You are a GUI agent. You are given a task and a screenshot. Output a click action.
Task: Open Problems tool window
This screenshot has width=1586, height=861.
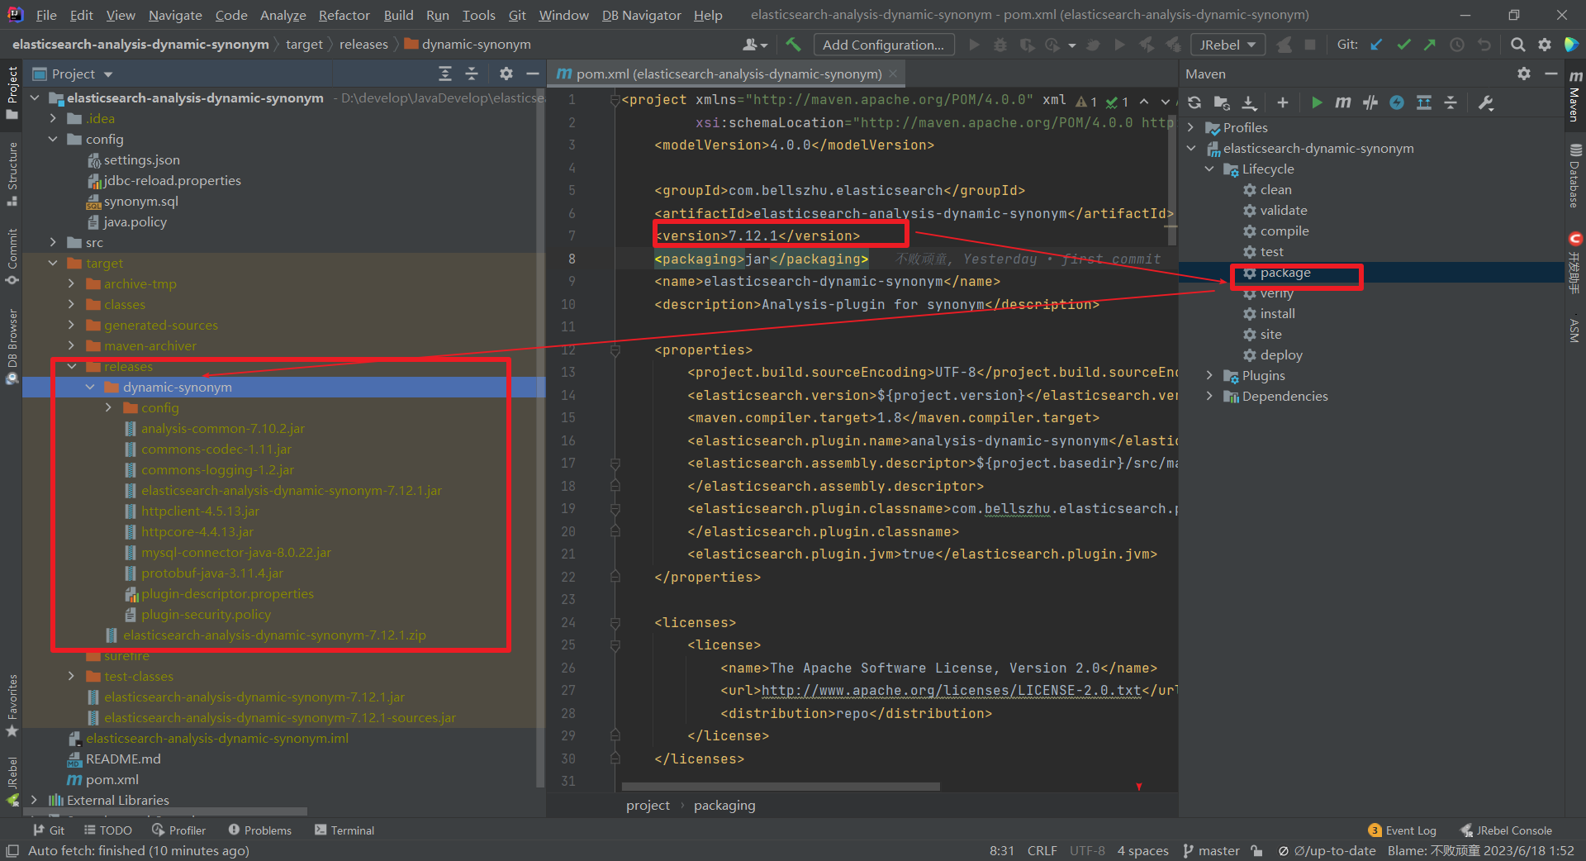click(259, 830)
